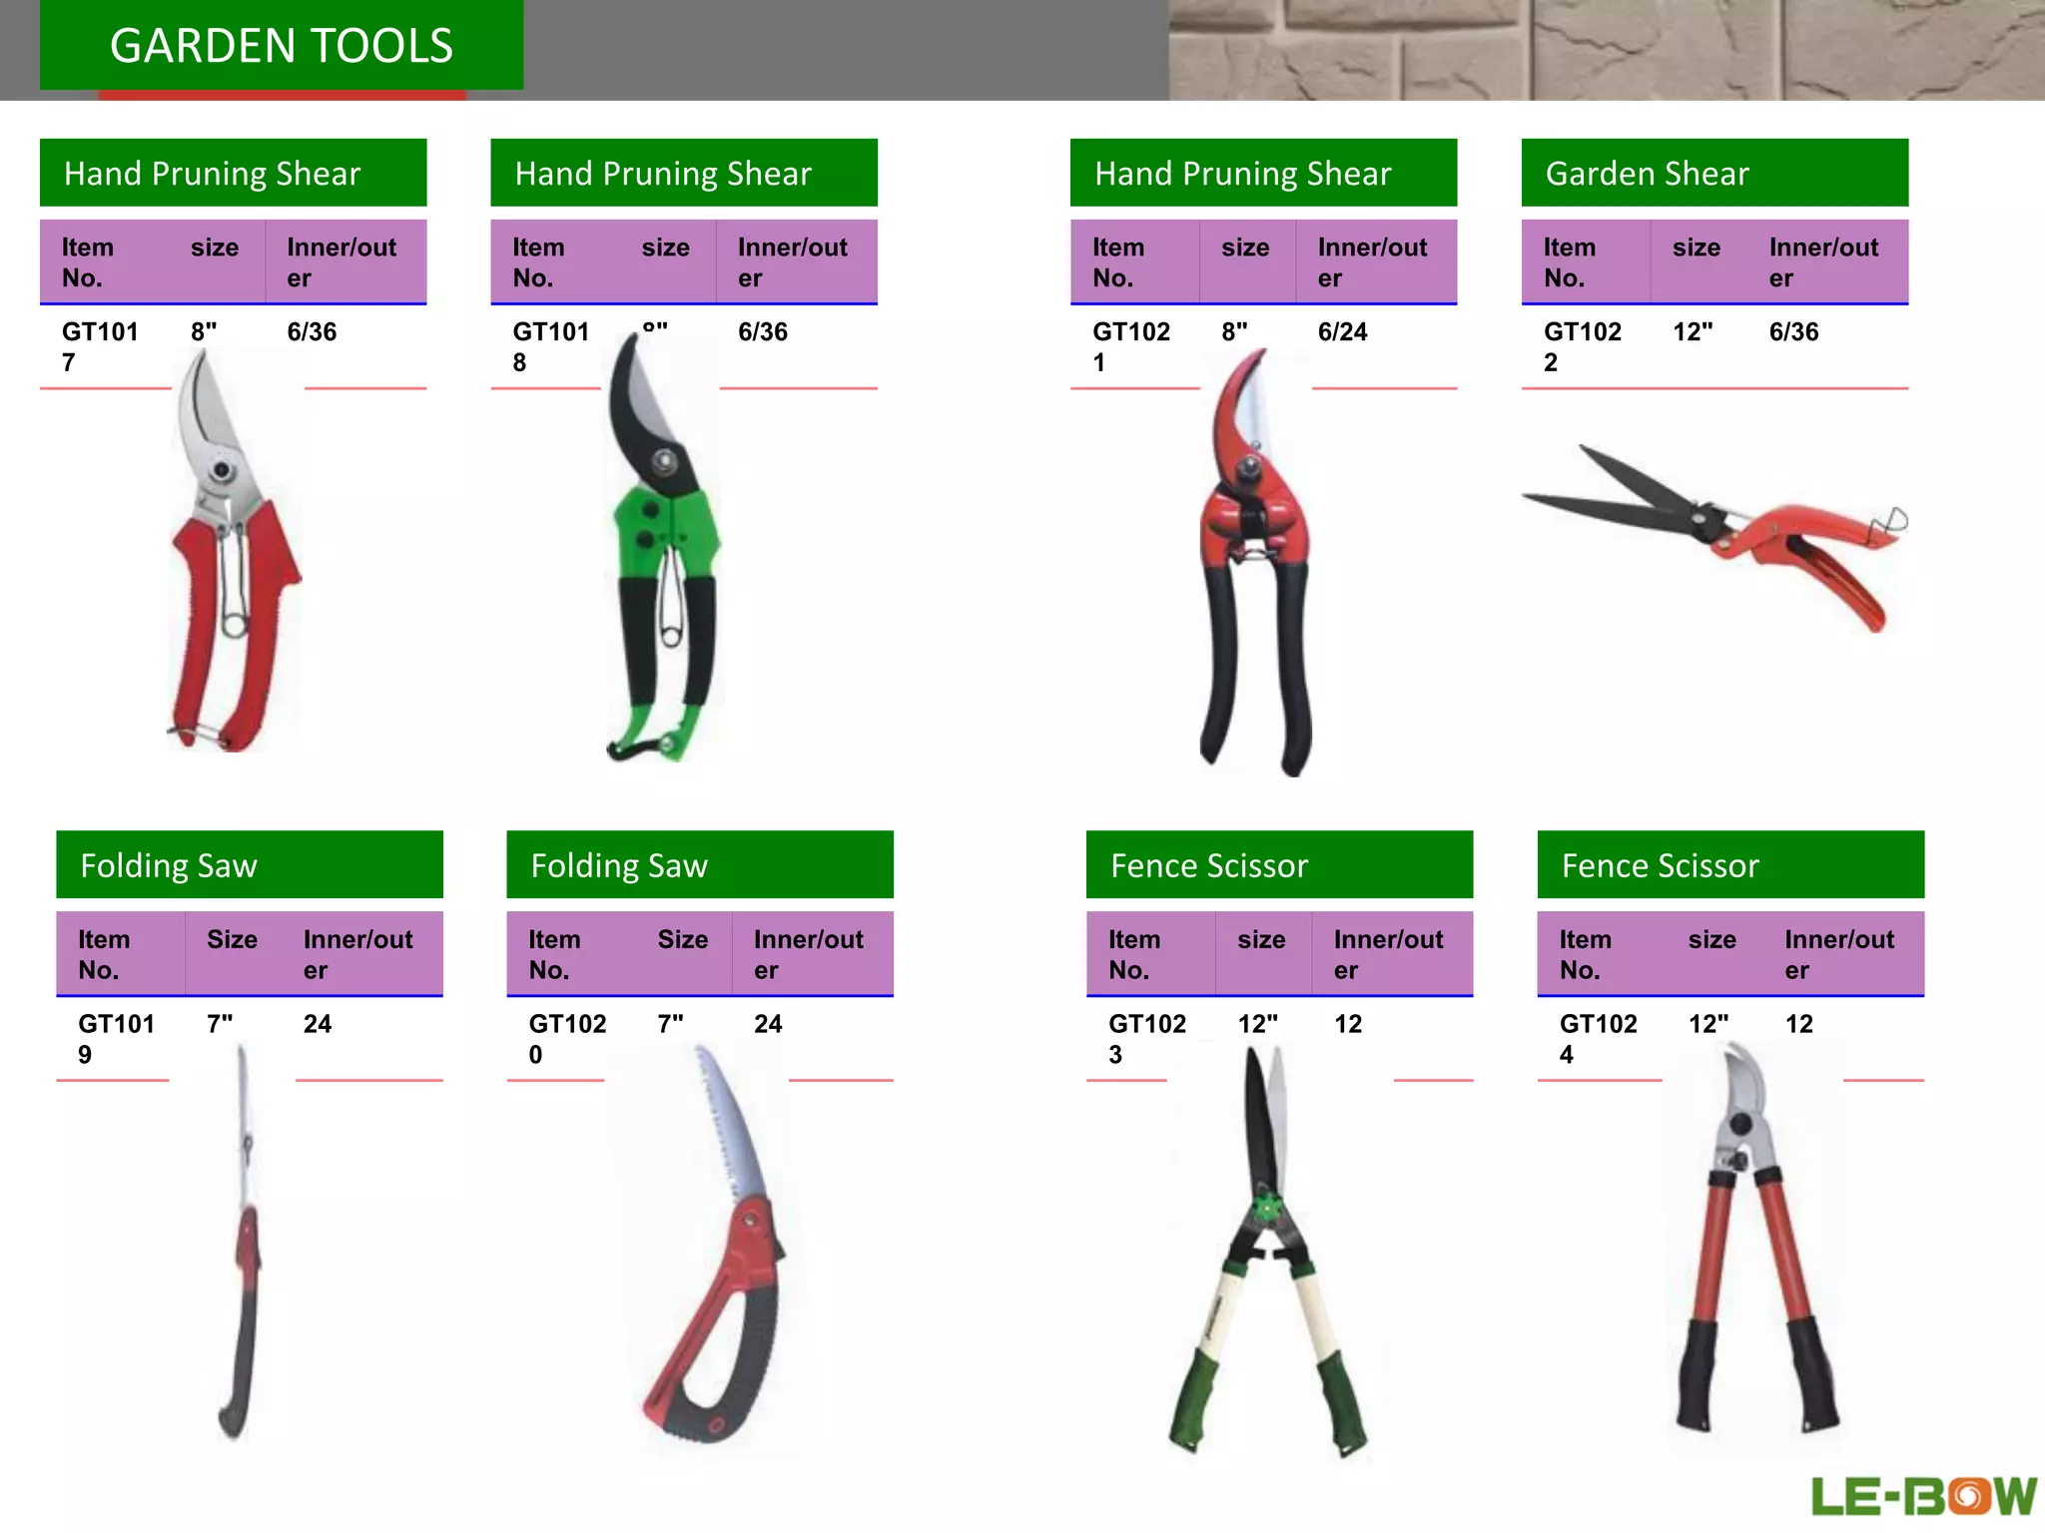Select the 6/36 packing value for GT1022
This screenshot has height=1533, width=2045.
1793,331
